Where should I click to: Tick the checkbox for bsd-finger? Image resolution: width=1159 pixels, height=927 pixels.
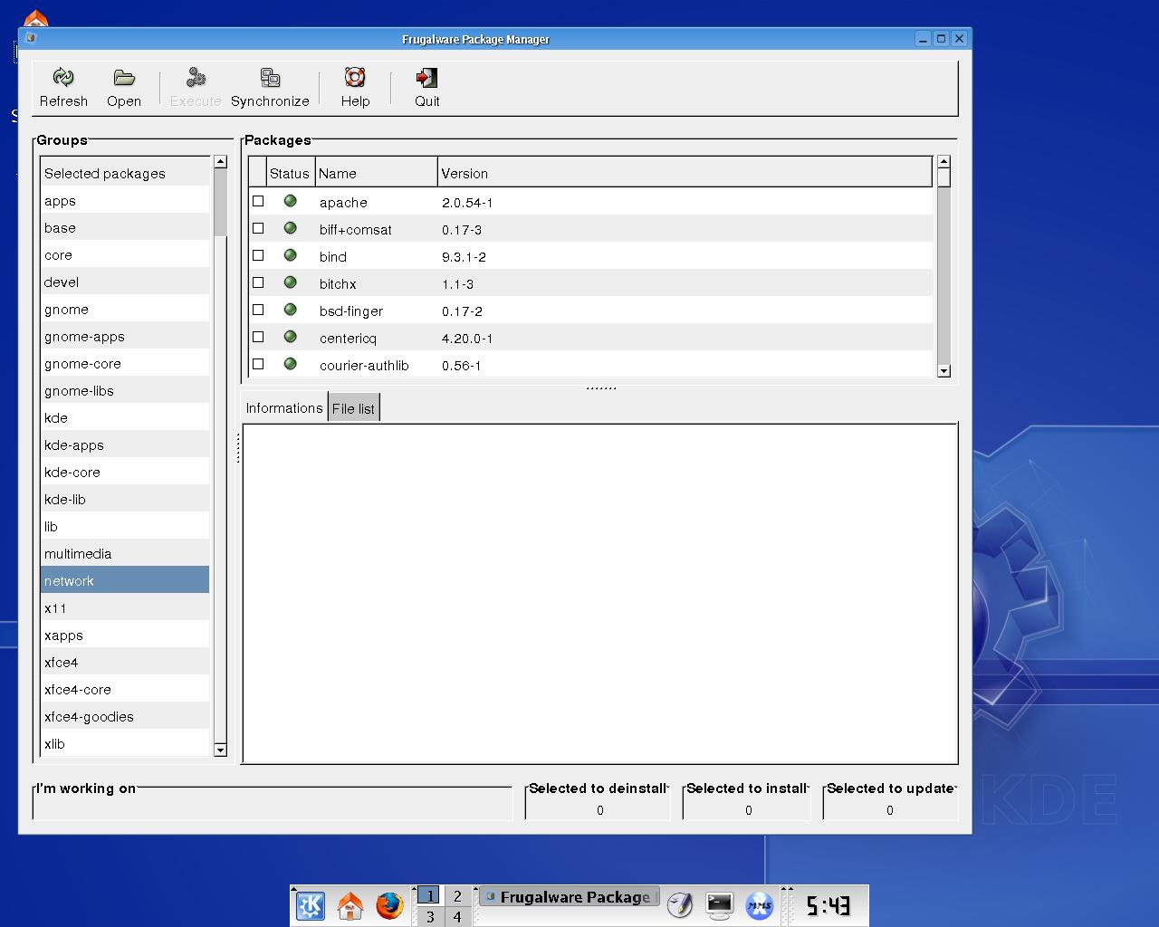[x=258, y=310]
